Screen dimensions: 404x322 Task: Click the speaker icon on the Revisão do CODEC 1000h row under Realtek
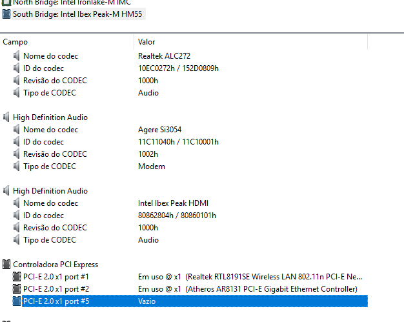[17, 81]
